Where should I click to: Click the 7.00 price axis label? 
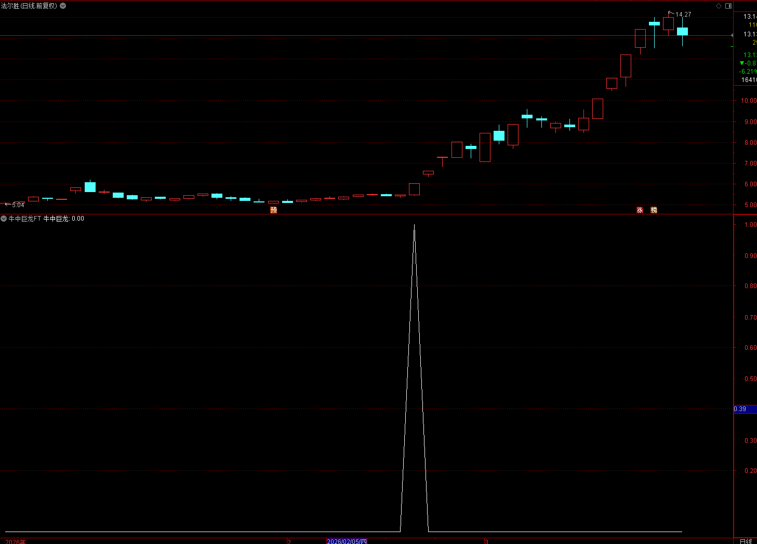click(750, 164)
